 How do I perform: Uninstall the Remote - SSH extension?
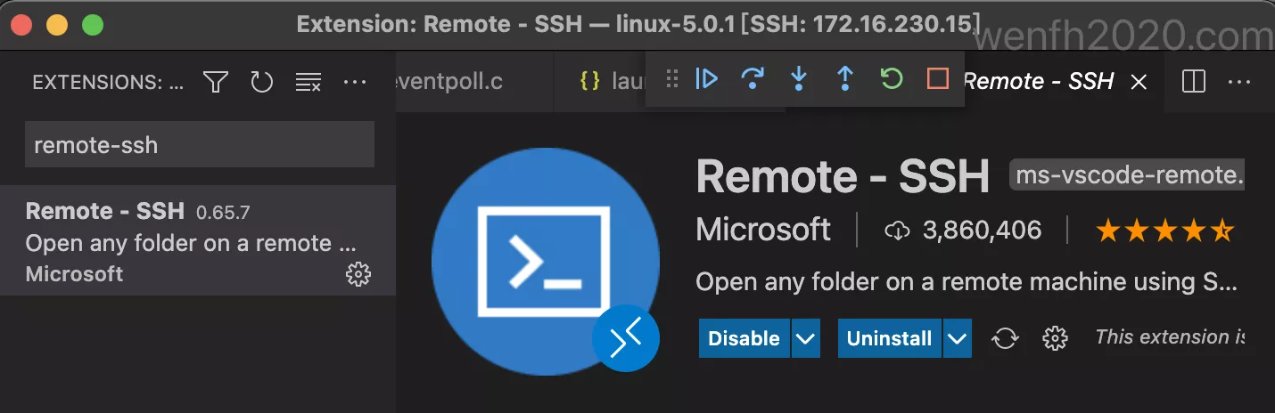[889, 338]
